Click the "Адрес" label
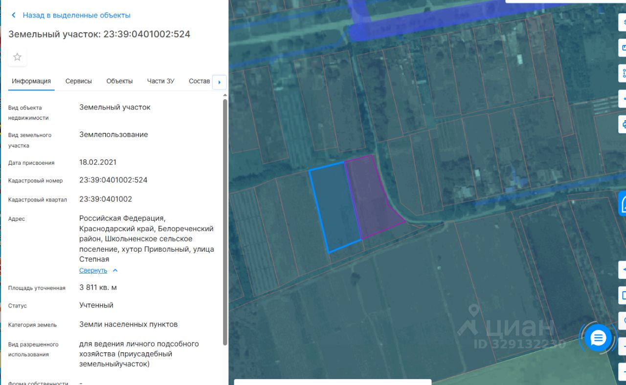The height and width of the screenshot is (385, 626). tap(17, 219)
